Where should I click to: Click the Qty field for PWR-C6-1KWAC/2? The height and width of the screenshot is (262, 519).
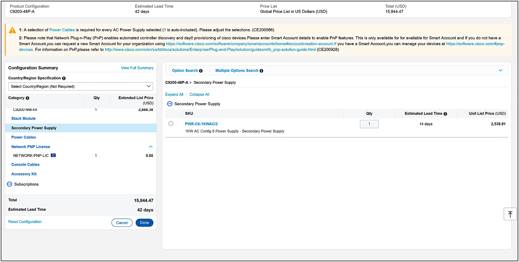(369, 124)
